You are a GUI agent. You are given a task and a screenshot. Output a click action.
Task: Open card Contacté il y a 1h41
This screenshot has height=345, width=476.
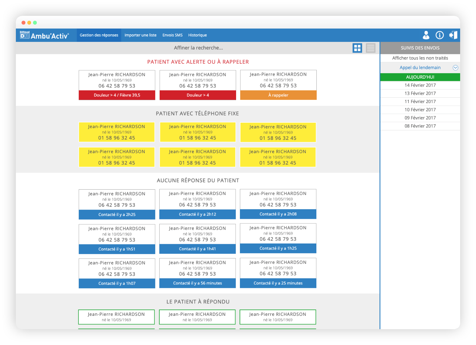coord(197,238)
